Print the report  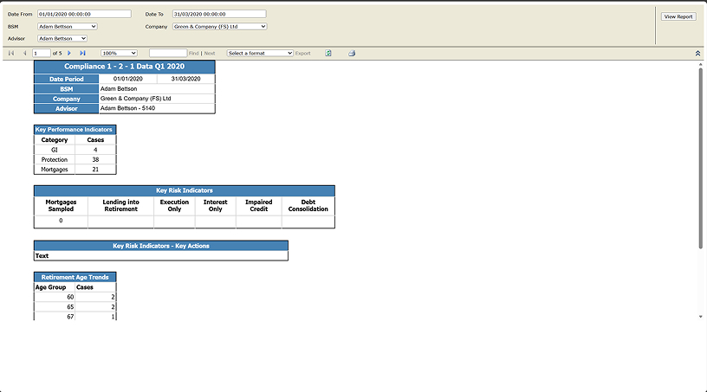pos(352,53)
